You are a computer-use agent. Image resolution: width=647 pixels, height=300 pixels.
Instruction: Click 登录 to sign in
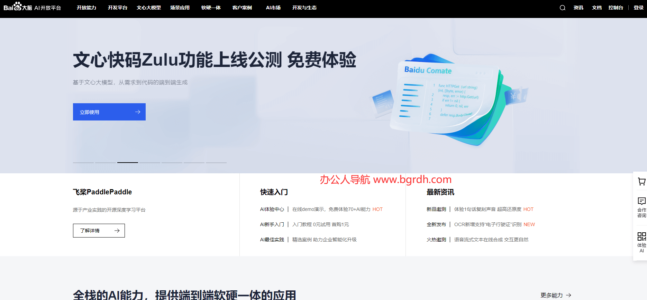(638, 8)
